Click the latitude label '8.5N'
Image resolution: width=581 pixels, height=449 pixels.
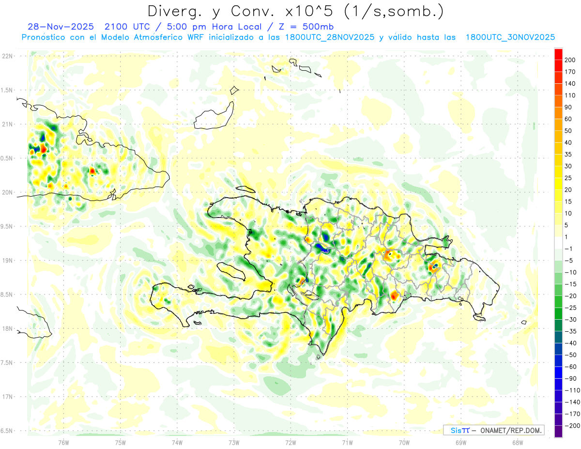7,294
